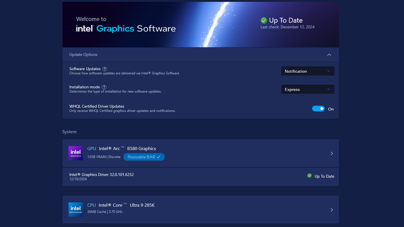
Task: Click the Intel Graphics Driver 32.0.101.6252 text
Action: [x=102, y=175]
